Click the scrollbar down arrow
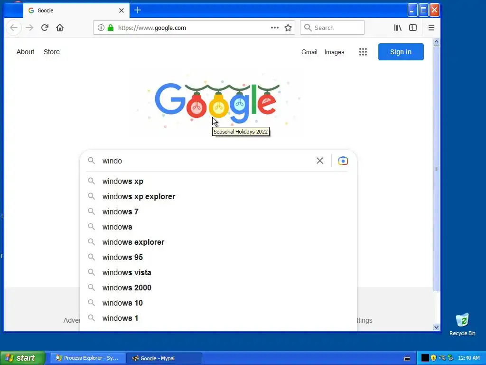 coord(437,327)
